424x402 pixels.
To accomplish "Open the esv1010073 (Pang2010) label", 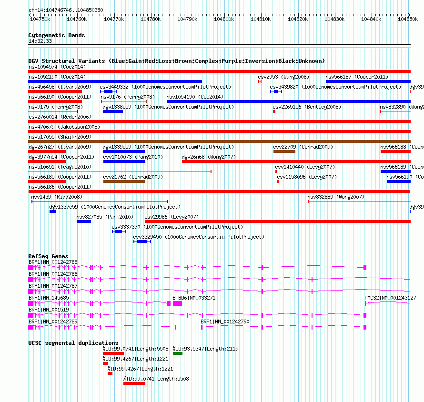I will coord(133,157).
